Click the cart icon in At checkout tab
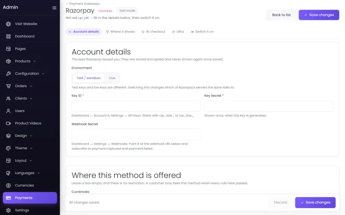 (143, 32)
